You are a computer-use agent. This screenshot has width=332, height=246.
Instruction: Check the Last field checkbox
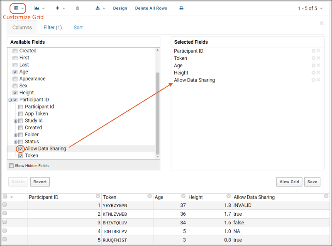(x=15, y=65)
